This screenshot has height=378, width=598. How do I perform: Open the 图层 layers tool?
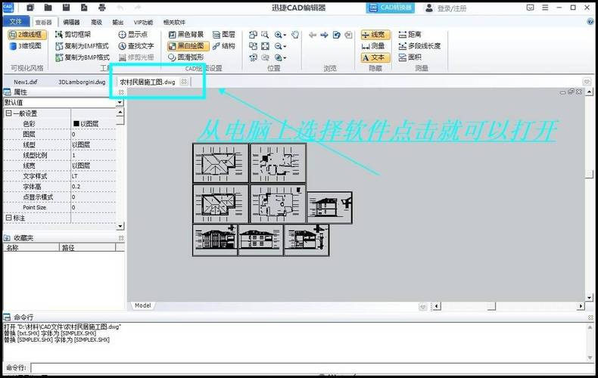point(223,35)
